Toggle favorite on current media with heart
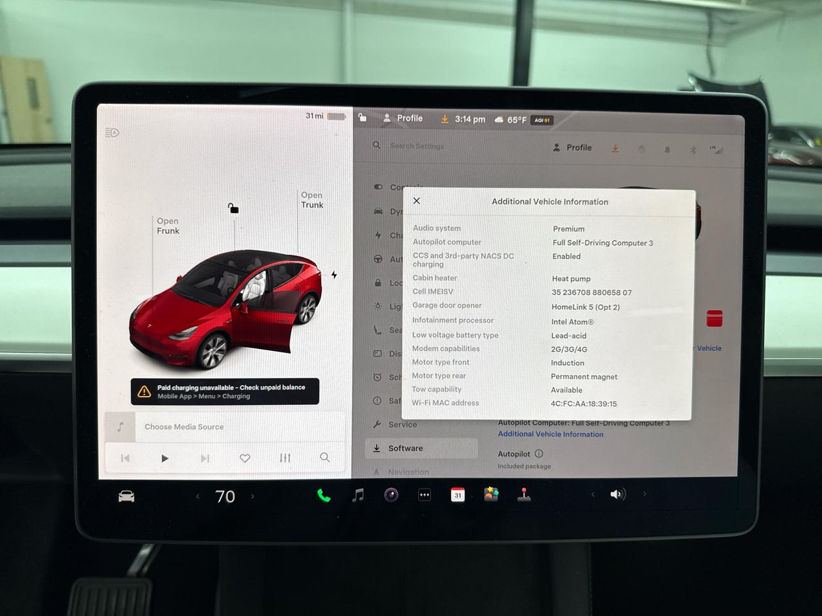The height and width of the screenshot is (616, 822). [x=245, y=458]
